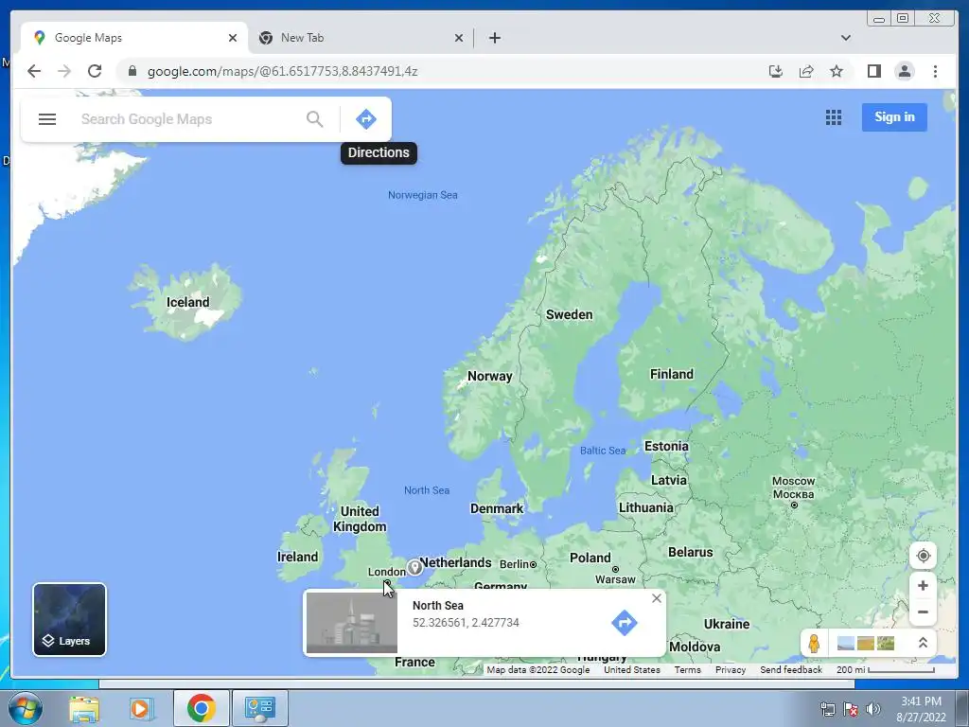Click the dropped pin near London
969x727 pixels.
tap(414, 566)
